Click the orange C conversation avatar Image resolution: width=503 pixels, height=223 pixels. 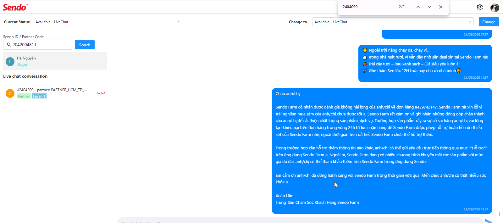pyautogui.click(x=10, y=93)
